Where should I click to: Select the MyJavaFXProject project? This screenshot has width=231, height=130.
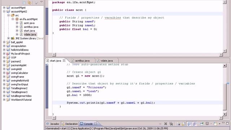[x=20, y=54]
